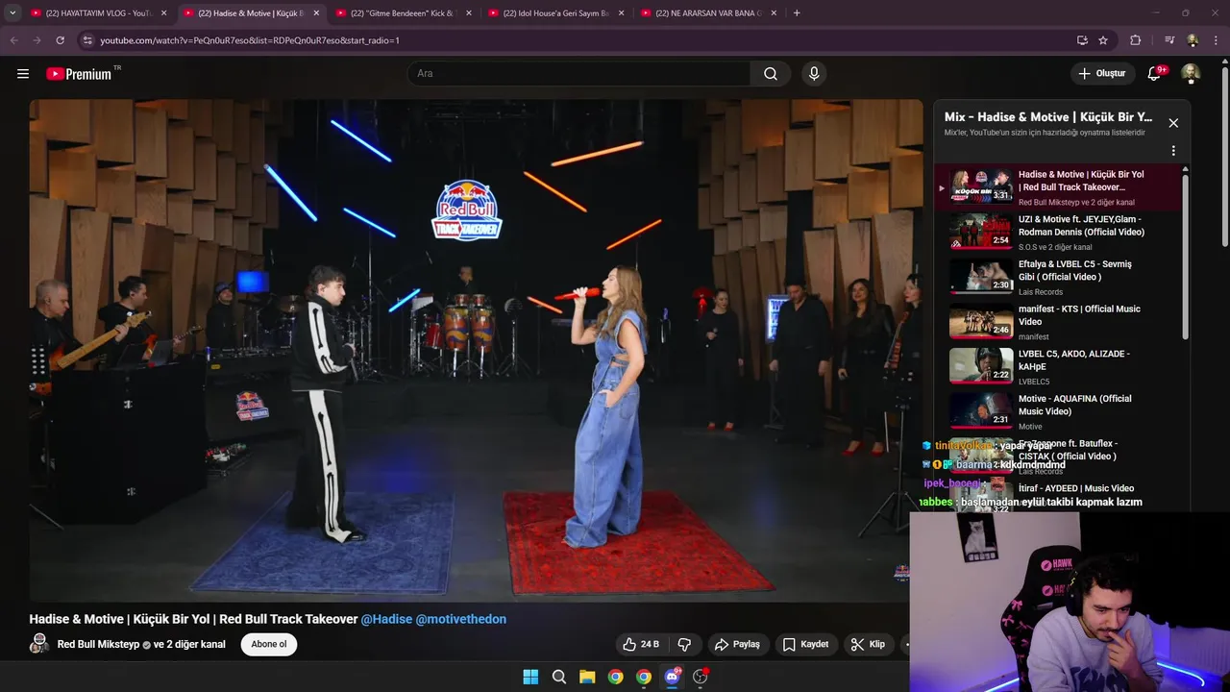This screenshot has height=692, width=1230.
Task: Open File Explorer from taskbar
Action: 587,677
